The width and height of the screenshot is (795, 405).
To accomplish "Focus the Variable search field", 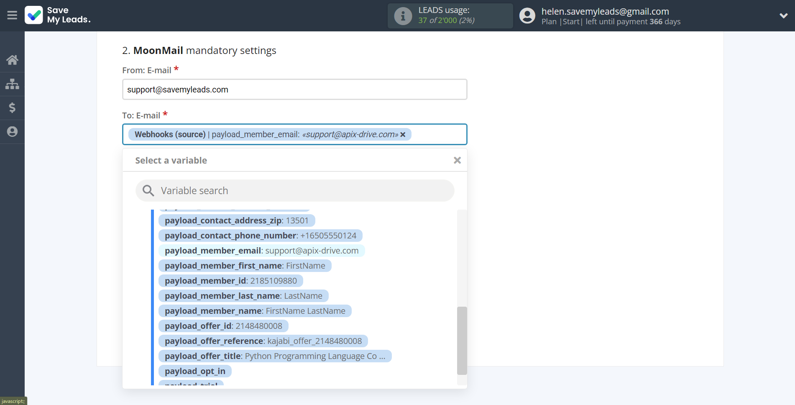I will 295,191.
